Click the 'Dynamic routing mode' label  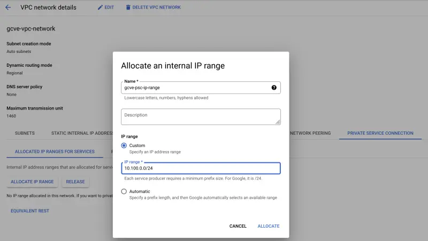pyautogui.click(x=29, y=65)
